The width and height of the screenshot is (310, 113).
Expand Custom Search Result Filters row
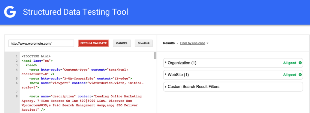click(x=233, y=87)
